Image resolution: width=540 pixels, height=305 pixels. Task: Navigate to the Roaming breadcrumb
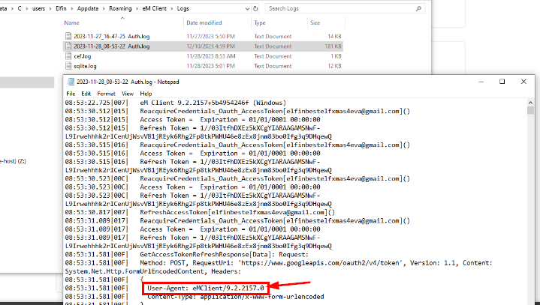(x=120, y=8)
